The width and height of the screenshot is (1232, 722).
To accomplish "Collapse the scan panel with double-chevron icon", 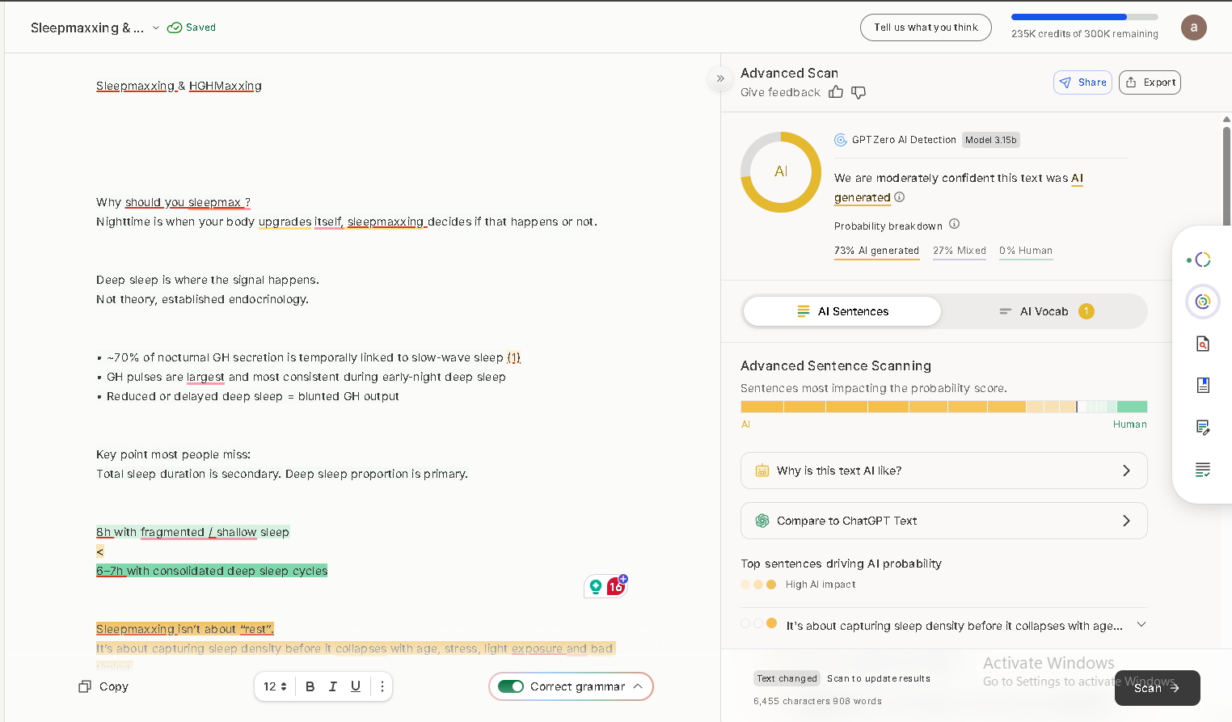I will [720, 78].
